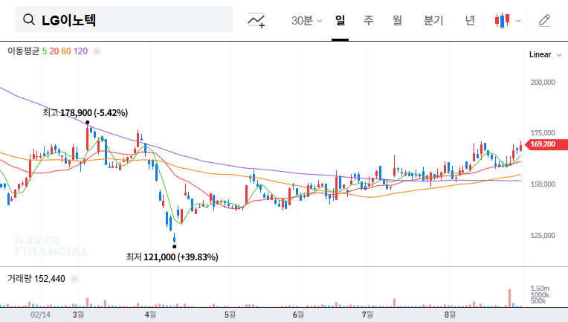Click the 4월 axis label
This screenshot has height=322, width=568.
[x=150, y=315]
